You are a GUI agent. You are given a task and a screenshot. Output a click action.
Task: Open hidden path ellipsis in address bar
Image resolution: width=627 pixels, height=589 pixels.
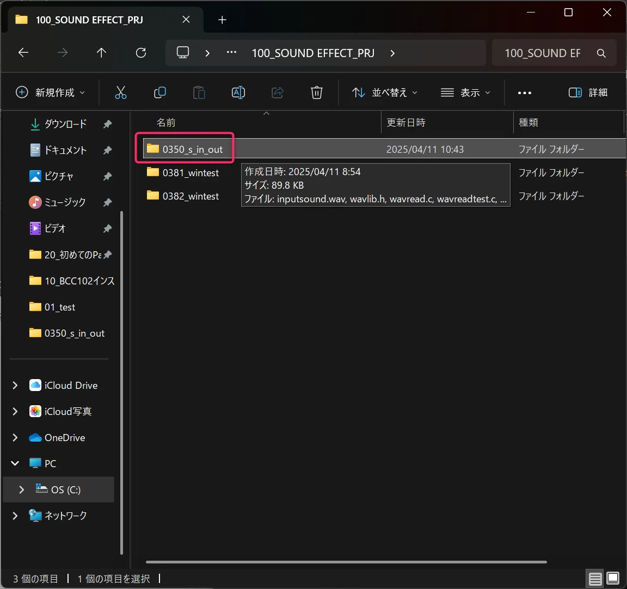point(231,52)
